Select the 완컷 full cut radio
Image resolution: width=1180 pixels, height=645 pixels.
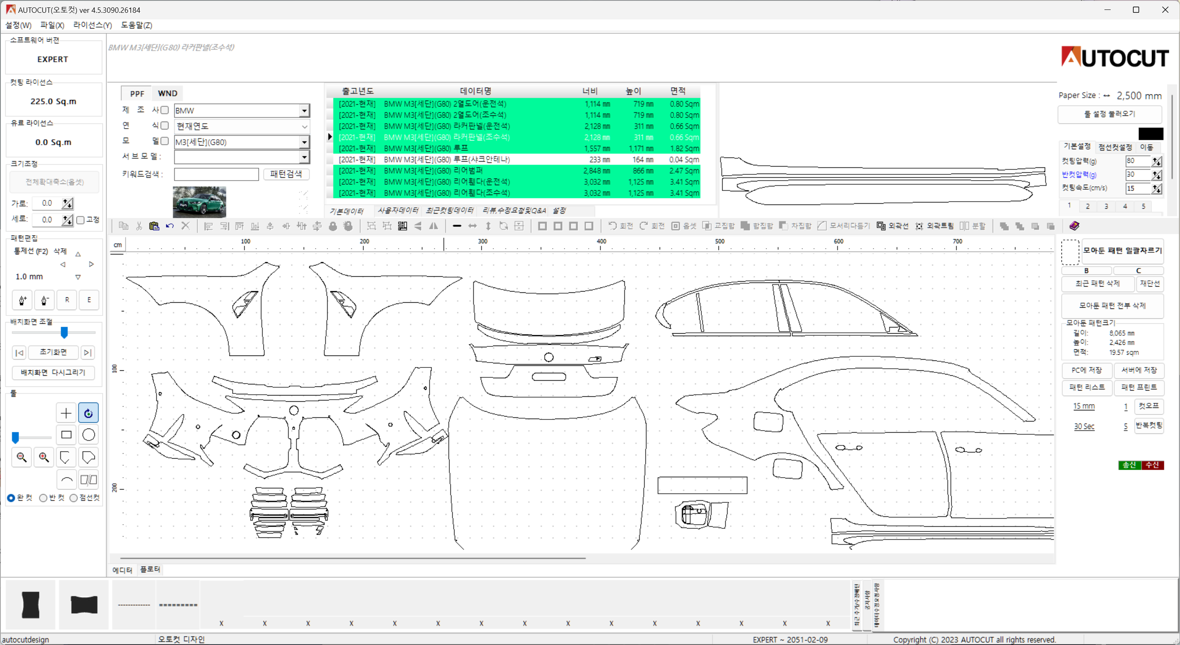tap(11, 498)
